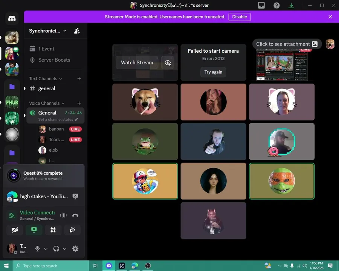
Task: Stop streaming high stakes YouTube screen share
Action: click(x=75, y=196)
